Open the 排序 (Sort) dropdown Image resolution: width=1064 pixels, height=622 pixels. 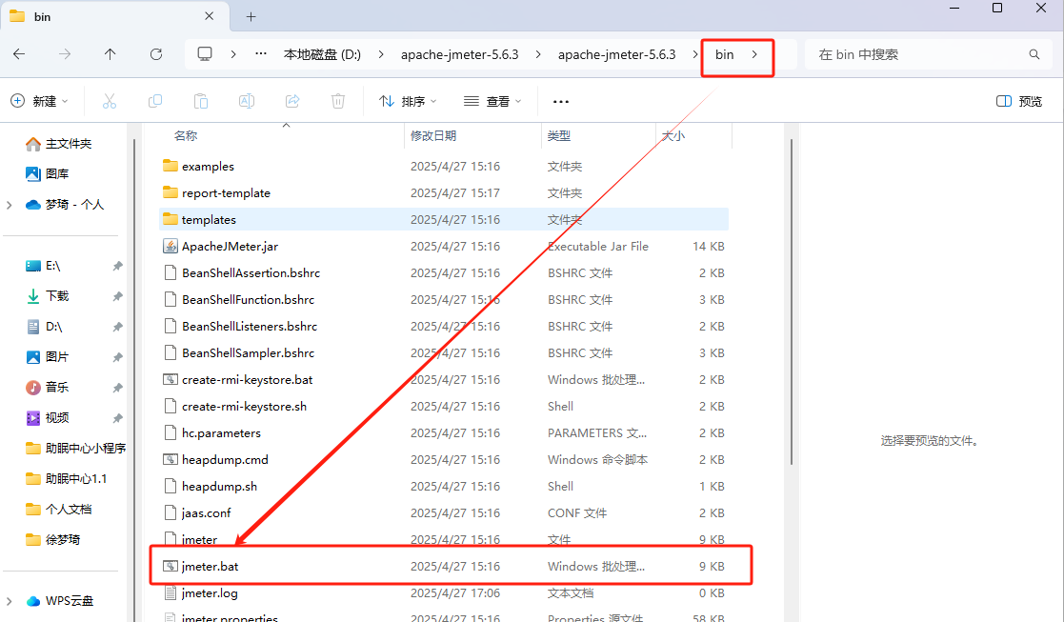[408, 101]
